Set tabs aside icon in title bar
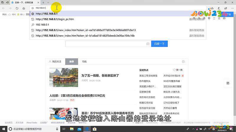Image resolution: width=236 pixels, height=132 pixels. pyautogui.click(x=7, y=3)
